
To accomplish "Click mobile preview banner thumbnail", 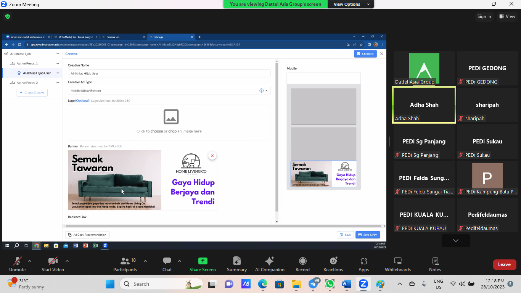I will tap(323, 174).
